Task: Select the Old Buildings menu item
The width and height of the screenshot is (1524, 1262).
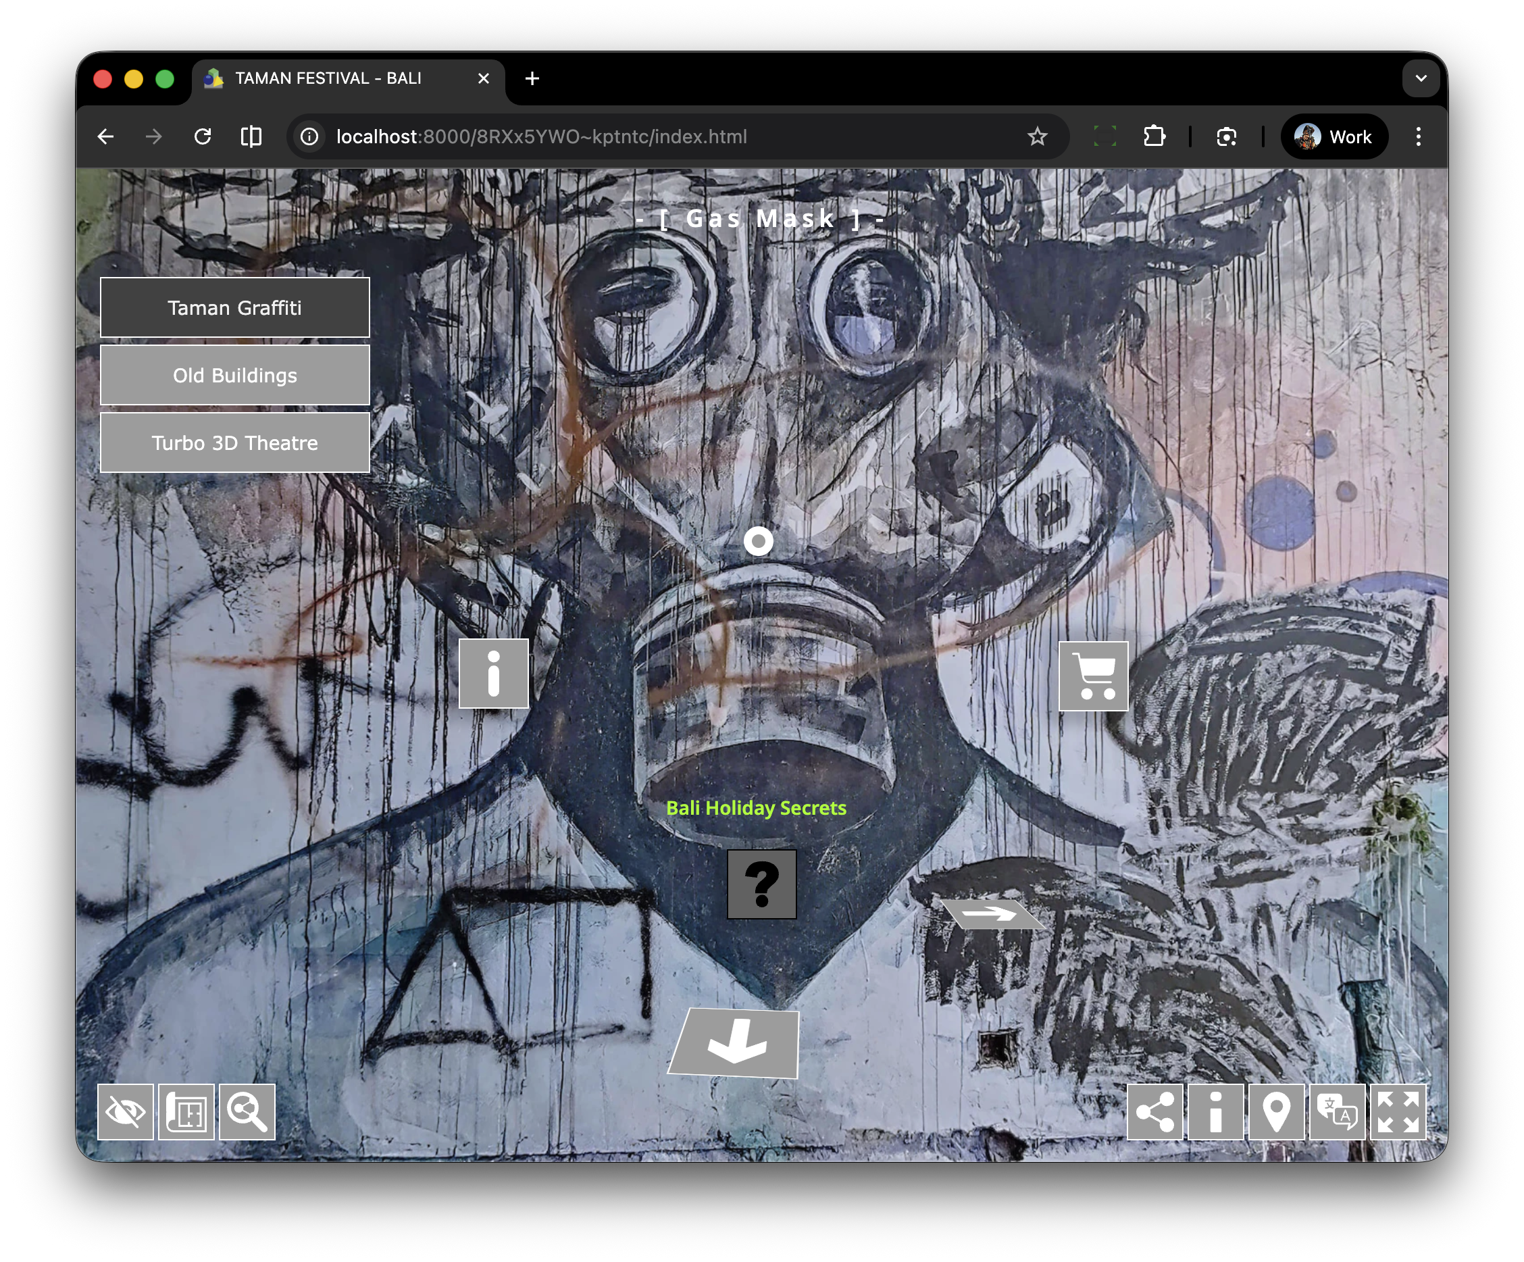Action: (234, 375)
